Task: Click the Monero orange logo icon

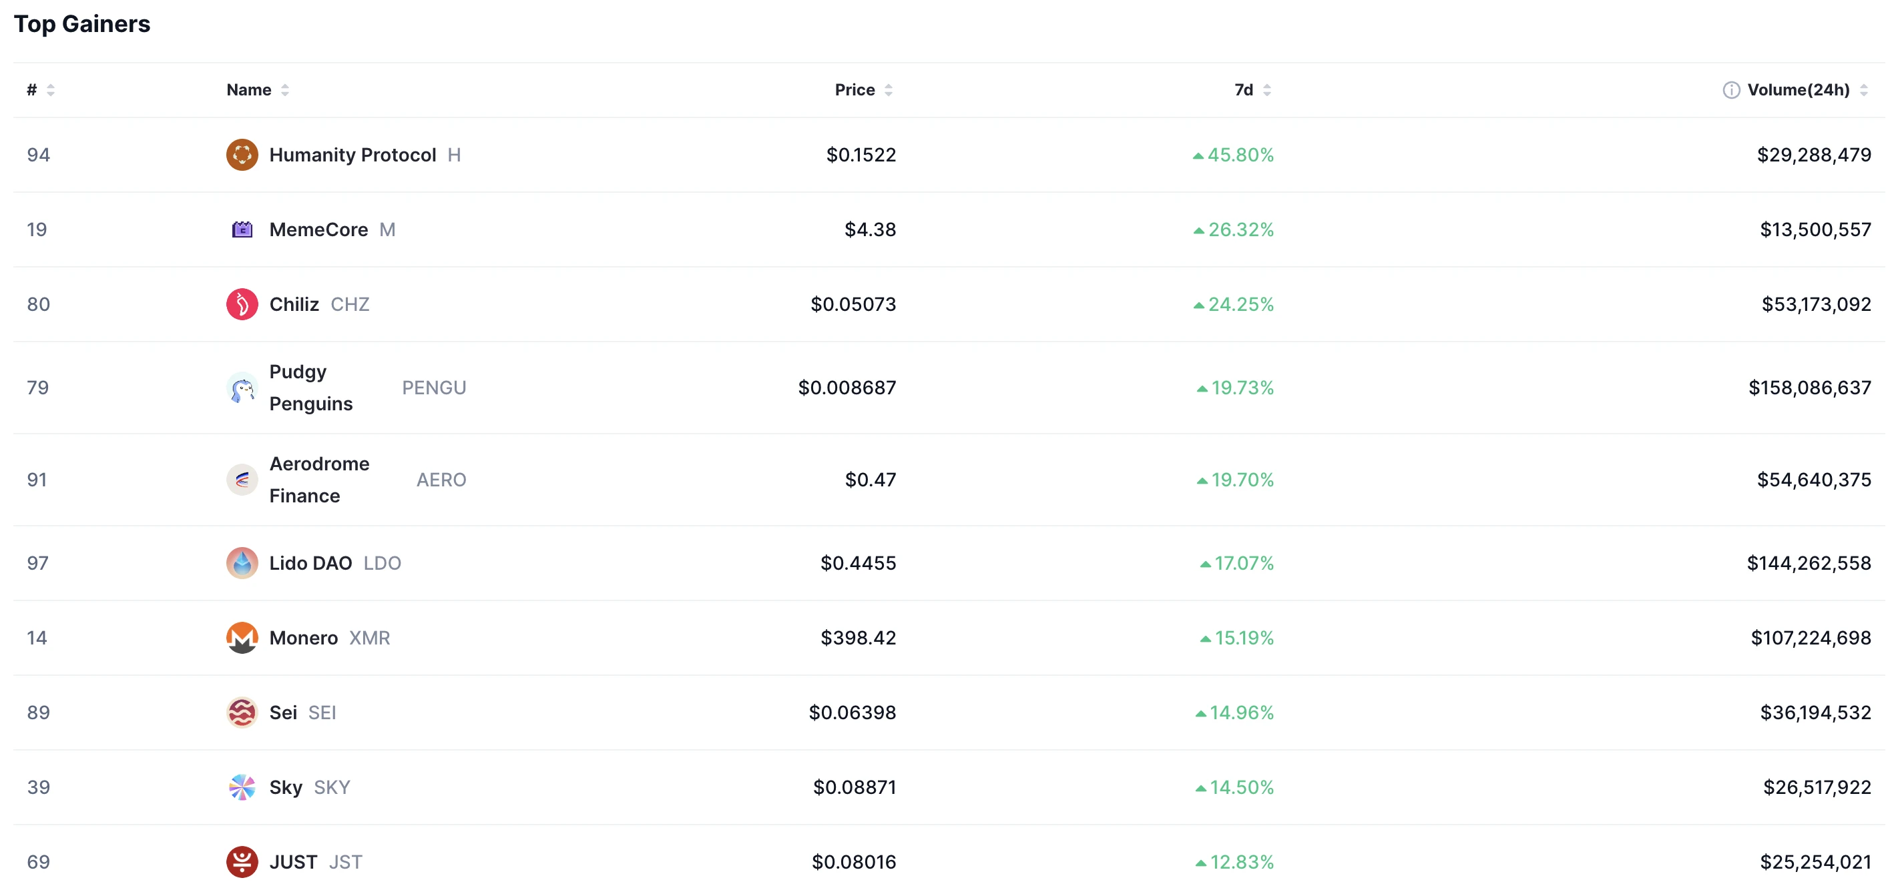Action: click(x=242, y=638)
